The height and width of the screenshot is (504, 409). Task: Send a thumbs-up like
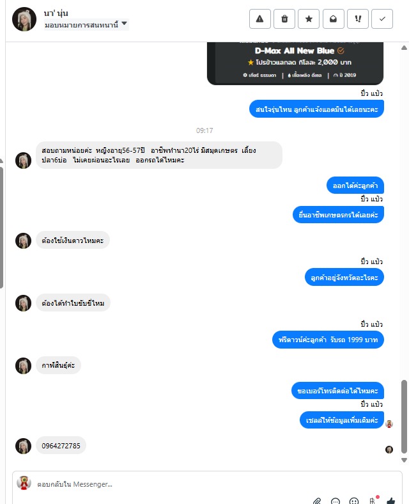click(391, 501)
